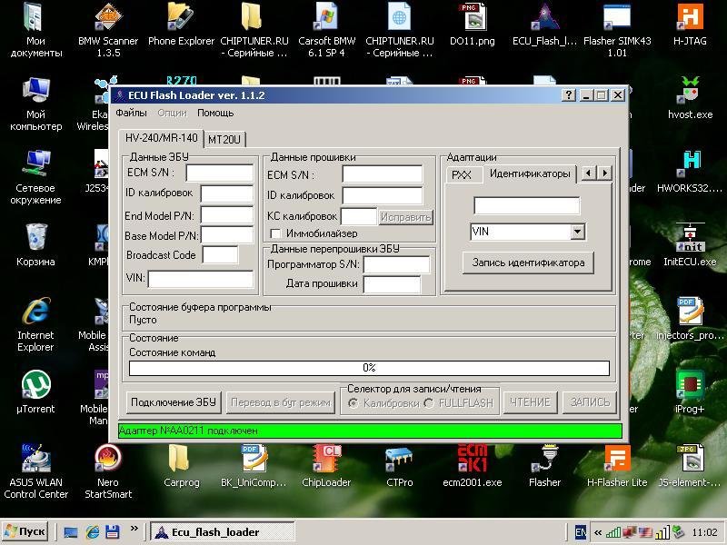The image size is (727, 545).
Task: Click the Подключение ЭБУ button
Action: pos(174,402)
